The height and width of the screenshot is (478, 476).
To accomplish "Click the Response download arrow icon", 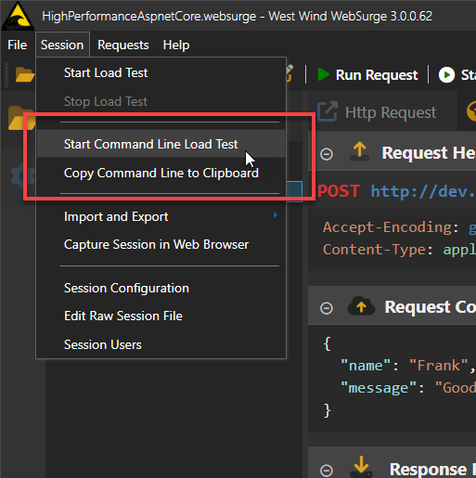I will click(x=361, y=466).
